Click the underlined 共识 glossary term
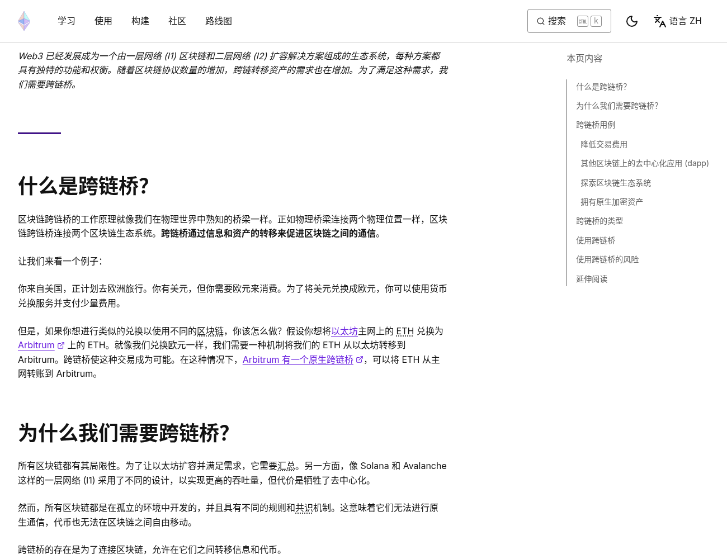This screenshot has height=559, width=727. click(304, 508)
